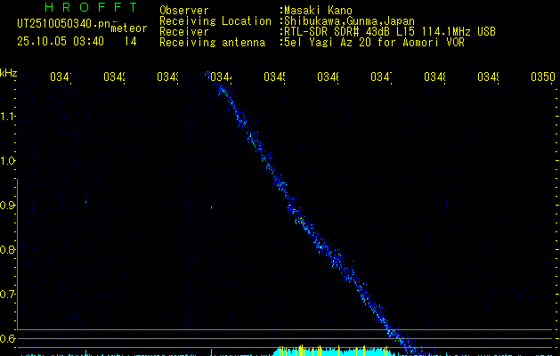Click the 0344 time marker
Image resolution: width=560 pixels, height=356 pixels.
pyautogui.click(x=221, y=77)
